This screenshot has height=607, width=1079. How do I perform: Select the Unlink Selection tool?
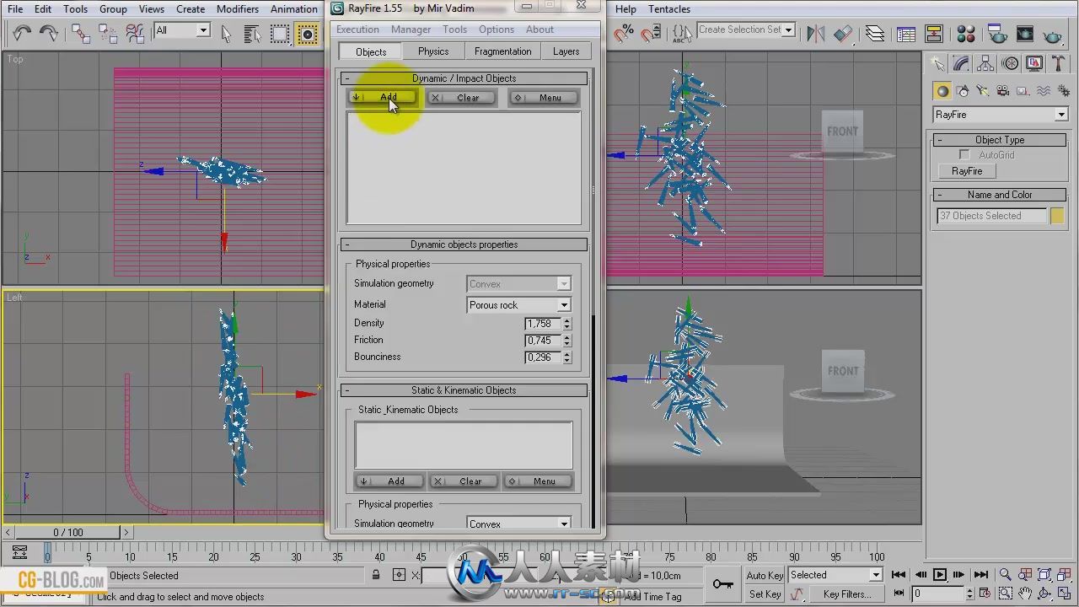(108, 33)
